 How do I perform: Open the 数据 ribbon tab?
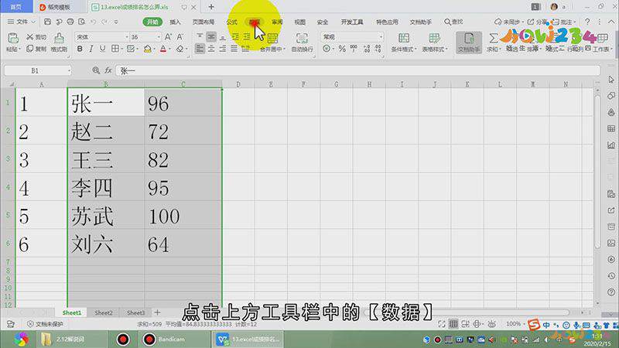click(255, 22)
